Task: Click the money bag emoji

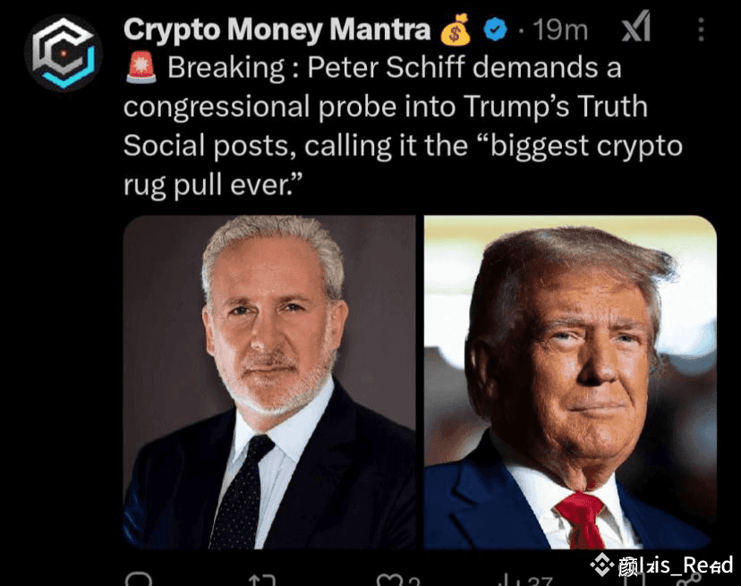Action: pos(456,30)
